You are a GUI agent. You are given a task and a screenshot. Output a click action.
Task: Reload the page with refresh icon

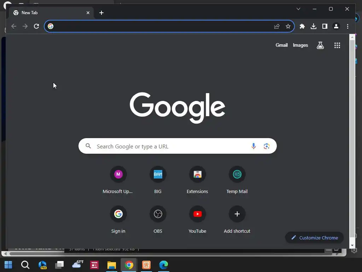[36, 26]
